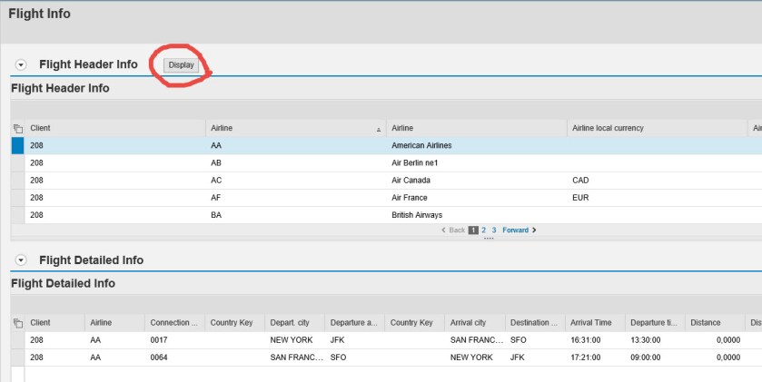Click the Departure time column header
Viewport: 762px width, 382px height.
(x=654, y=323)
